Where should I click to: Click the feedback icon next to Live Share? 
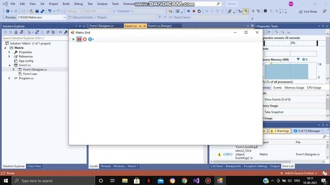point(324,11)
